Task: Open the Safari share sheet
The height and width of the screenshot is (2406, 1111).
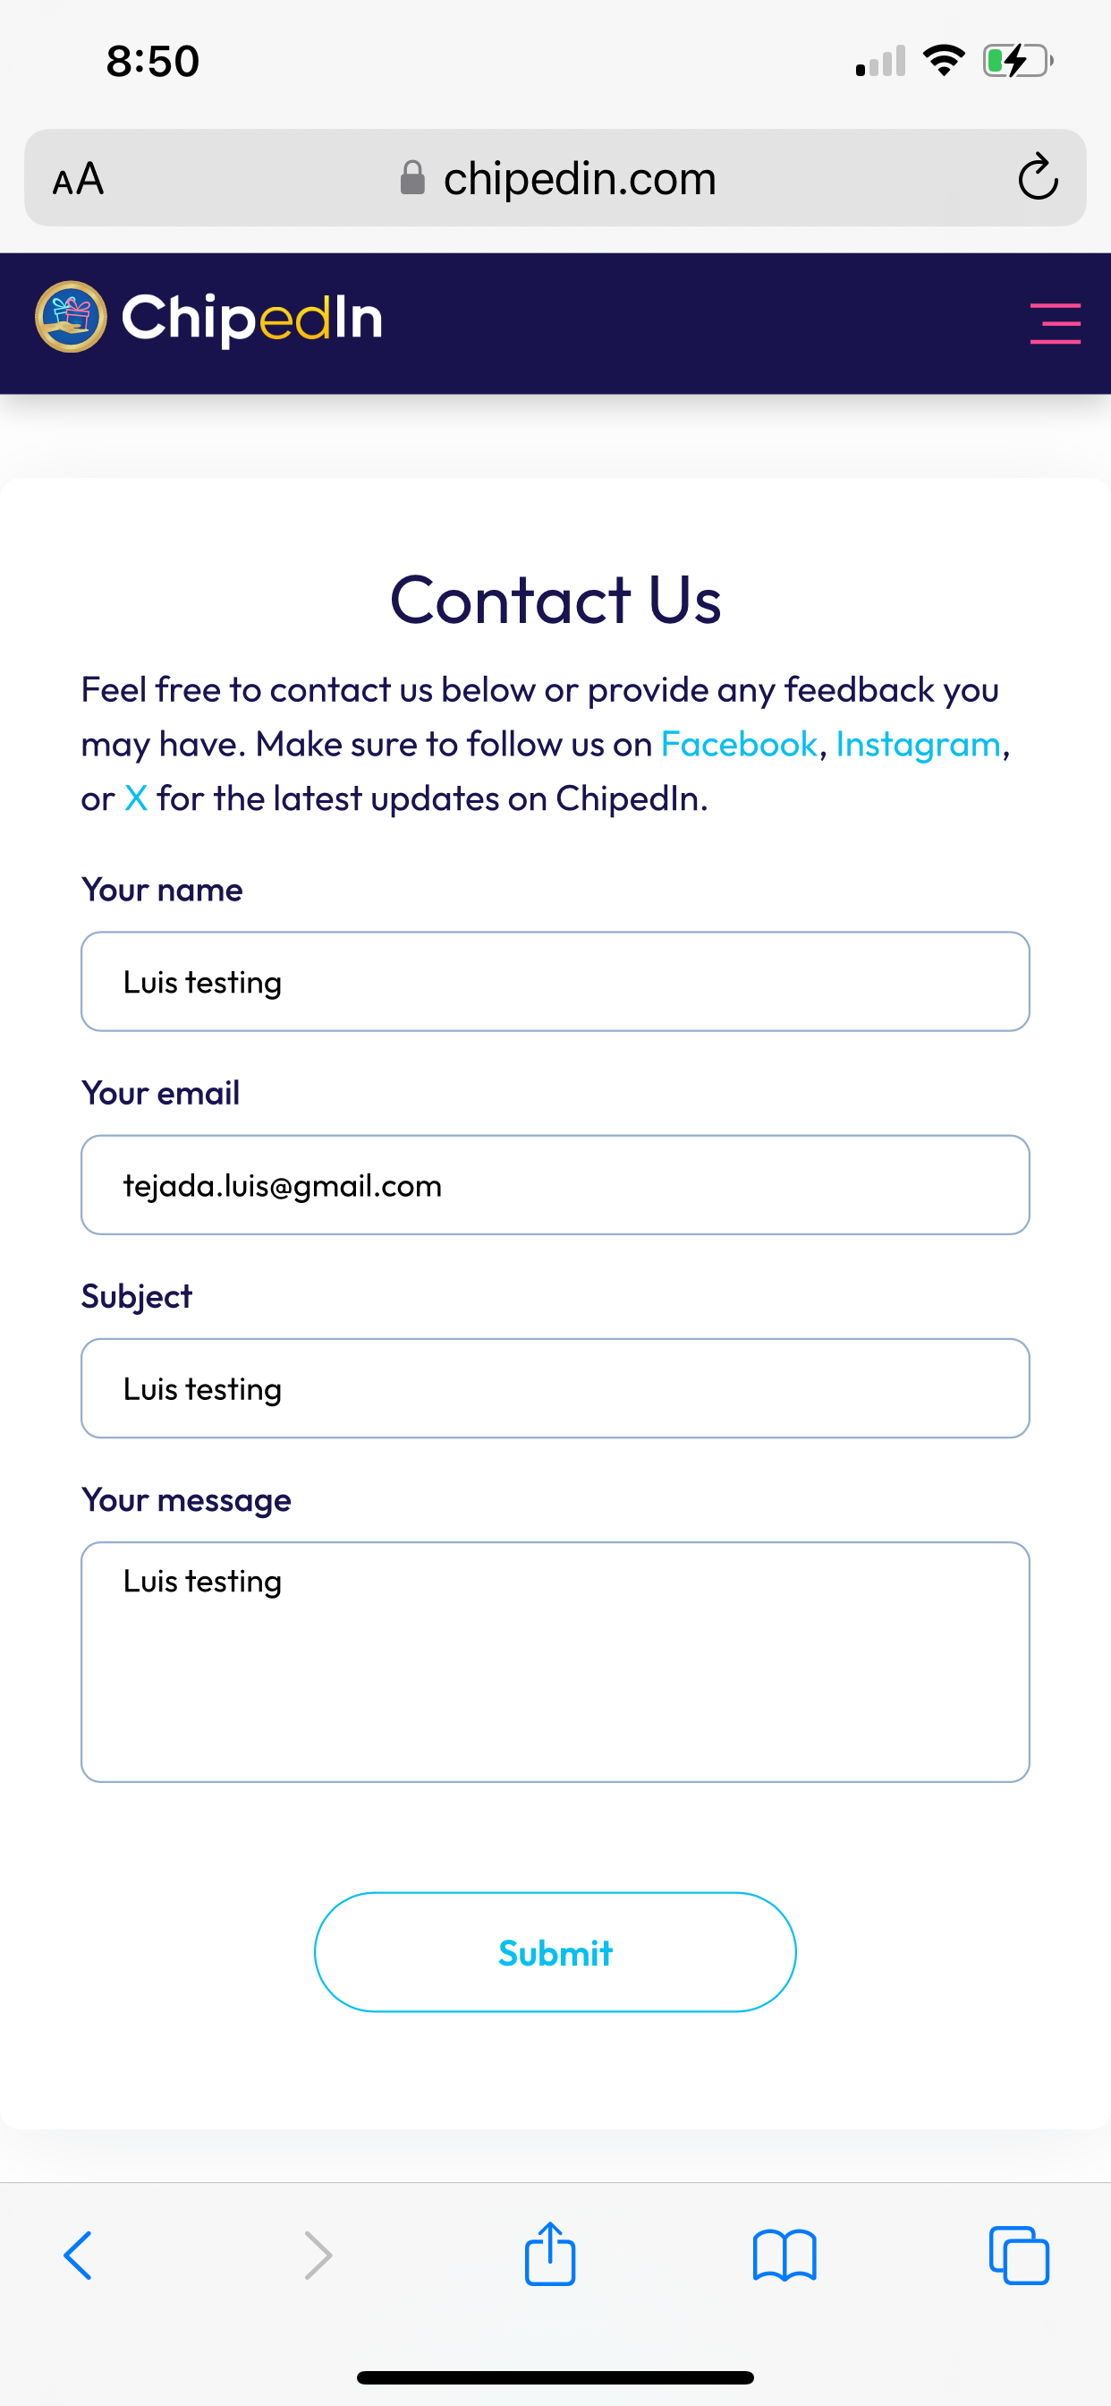Action: [550, 2253]
